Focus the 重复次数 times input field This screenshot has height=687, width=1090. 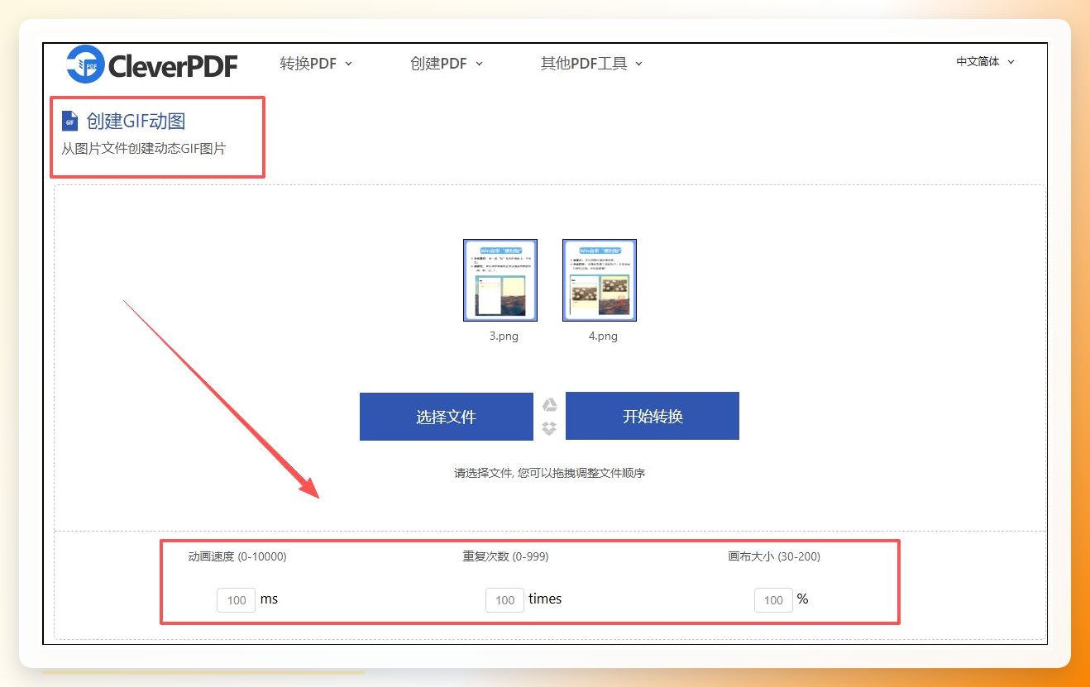pos(504,600)
